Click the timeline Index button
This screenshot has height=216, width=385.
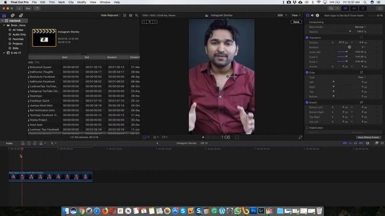[10, 143]
